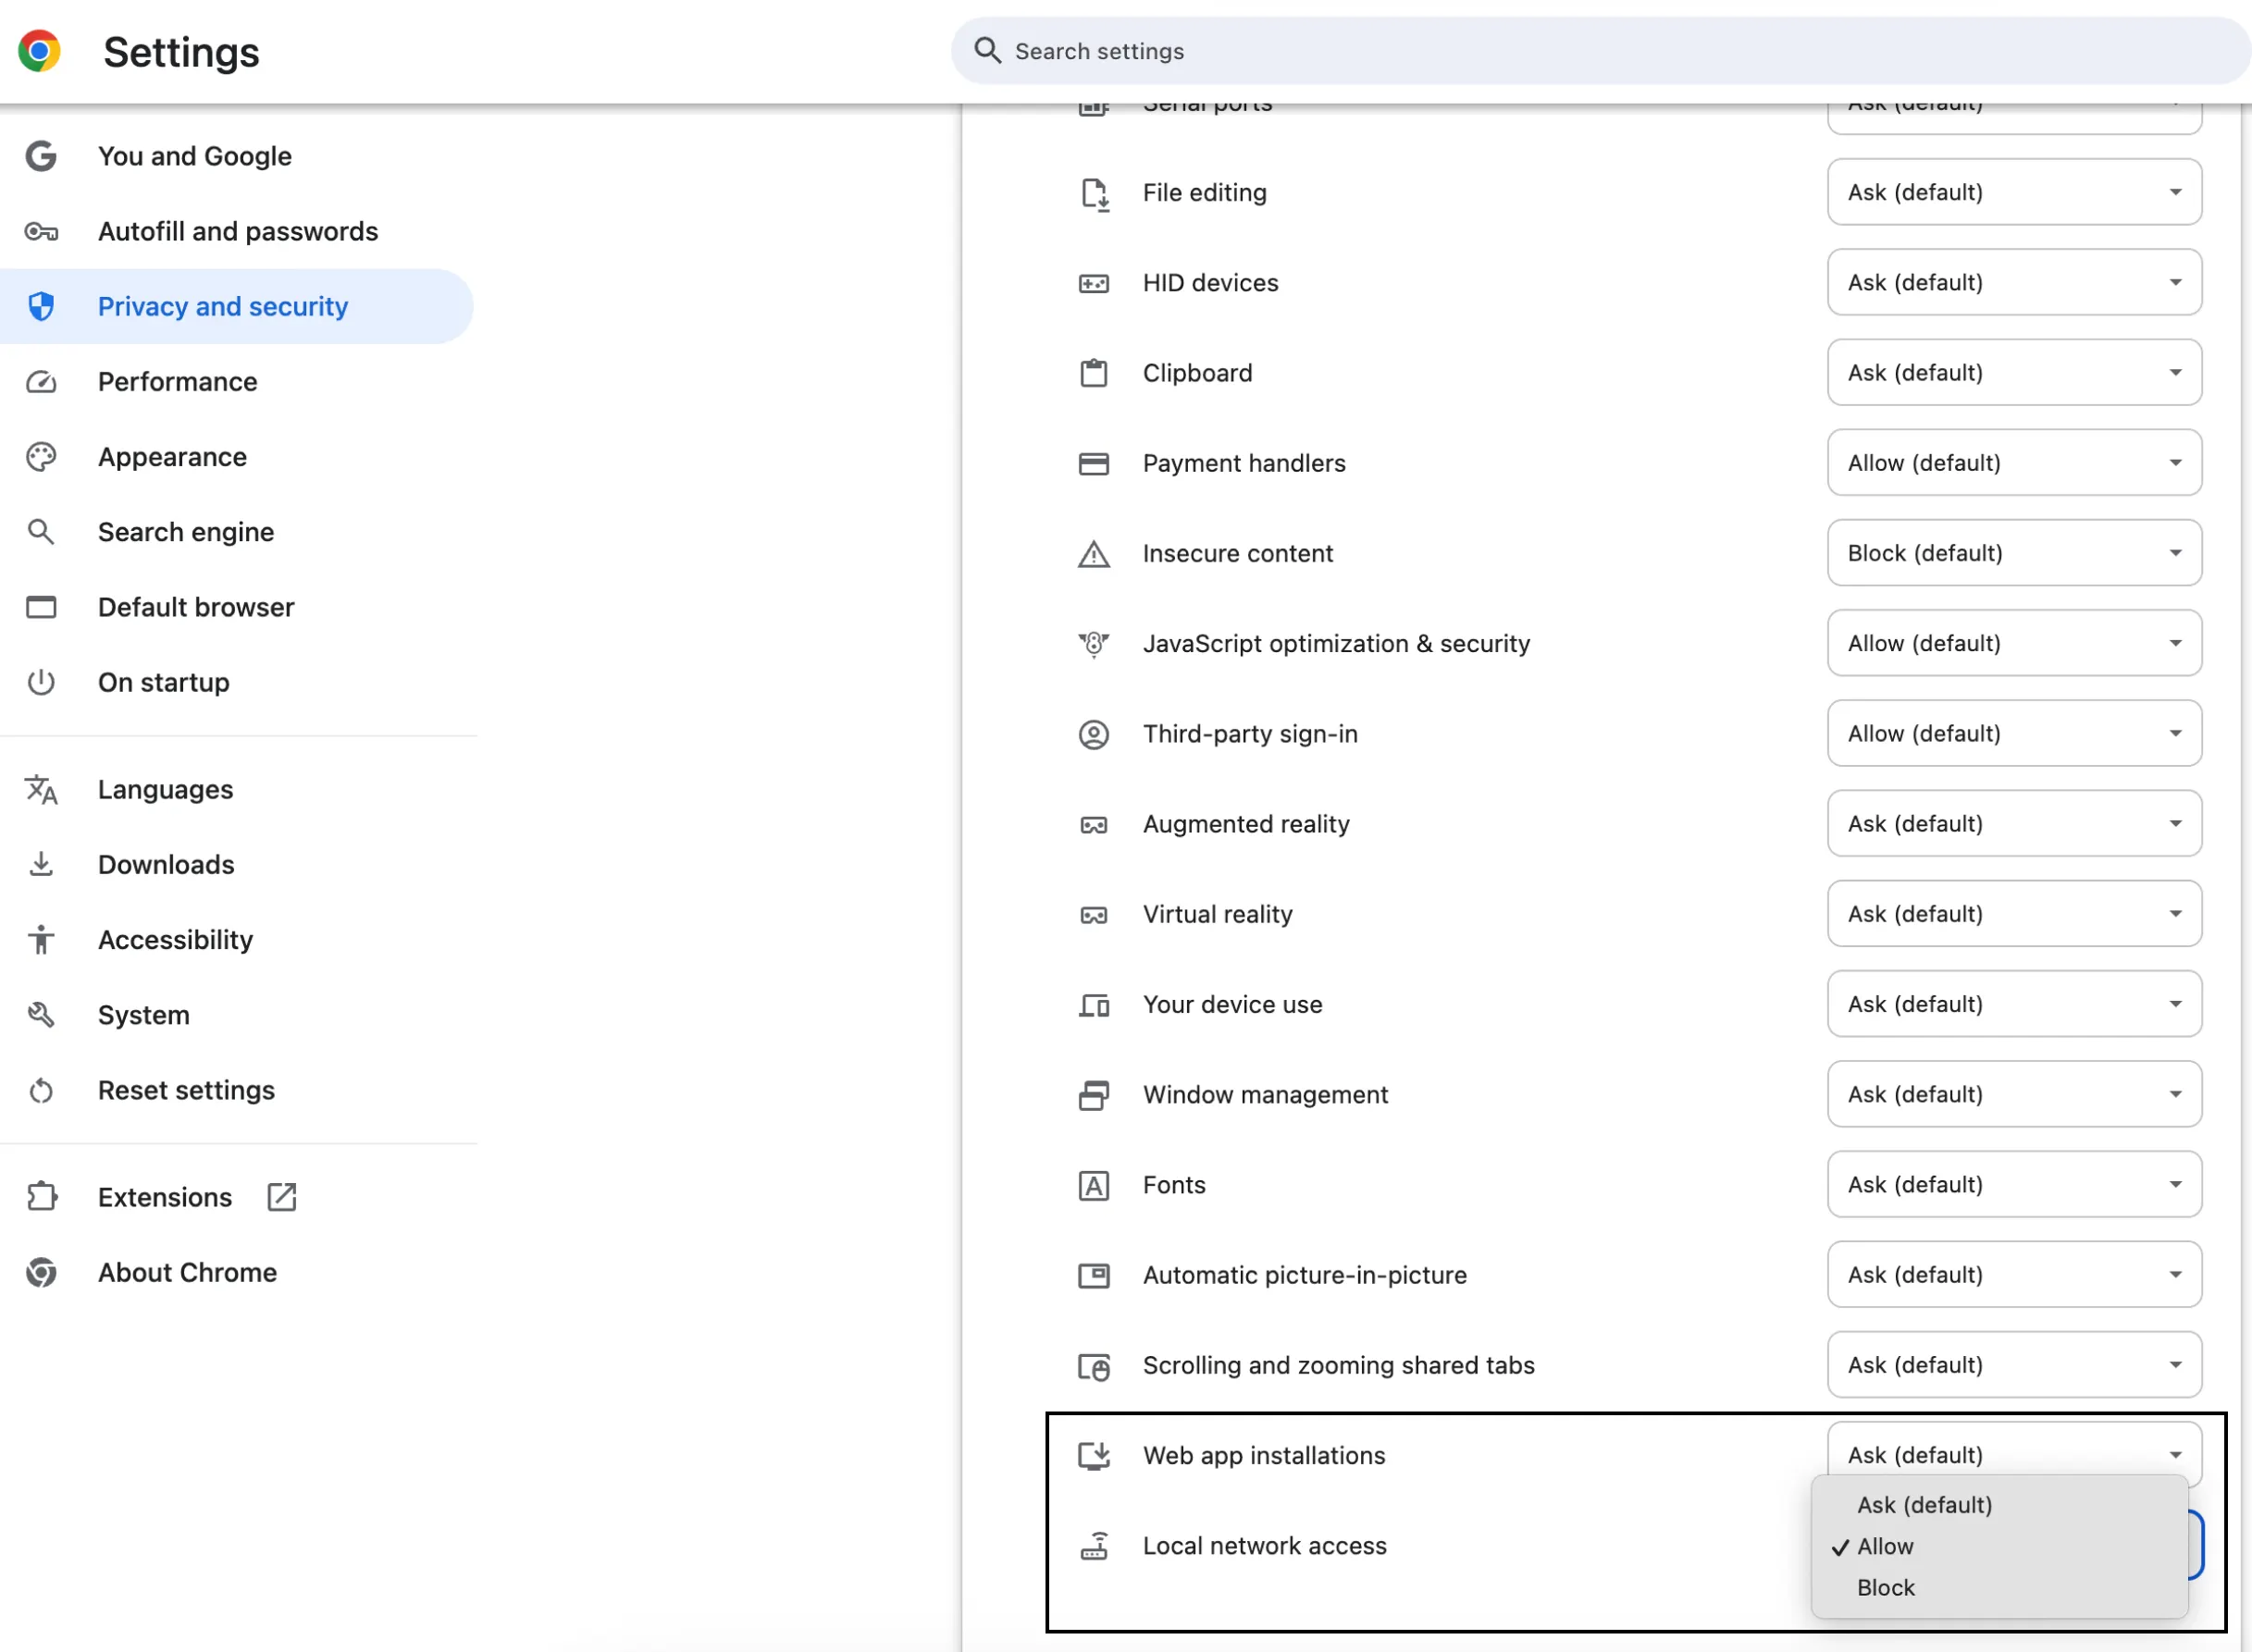Open Autofill and passwords settings
The width and height of the screenshot is (2252, 1652).
tap(237, 231)
